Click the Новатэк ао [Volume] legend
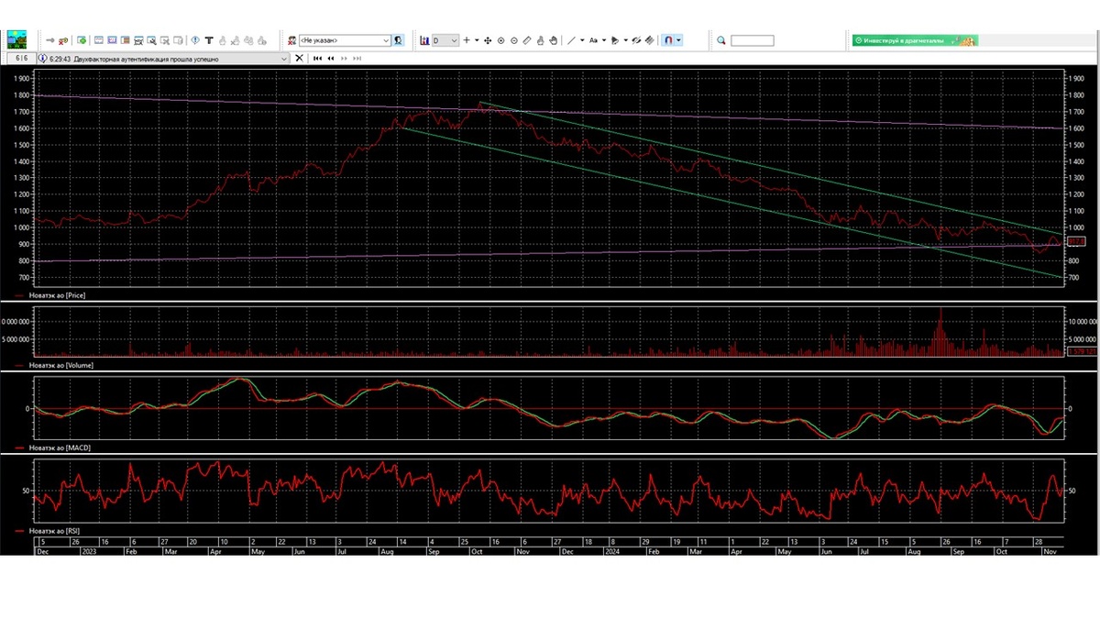This screenshot has height=619, width=1100. (63, 365)
